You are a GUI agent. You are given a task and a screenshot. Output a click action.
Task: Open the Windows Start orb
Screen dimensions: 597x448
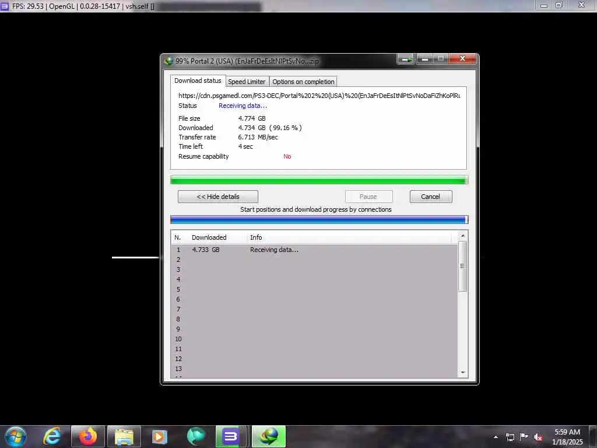click(x=16, y=436)
